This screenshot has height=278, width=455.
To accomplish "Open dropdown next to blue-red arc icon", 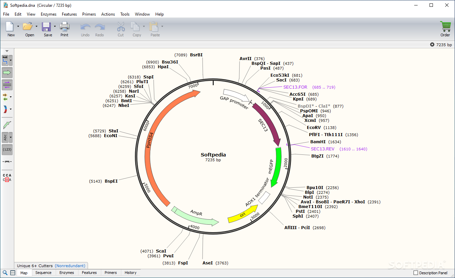I will coord(11,109).
